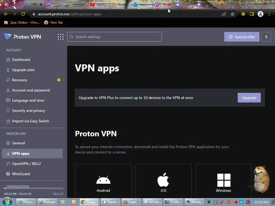Image resolution: width=275 pixels, height=206 pixels.
Task: Open the Proton apps grid menu
Action: (x=61, y=37)
